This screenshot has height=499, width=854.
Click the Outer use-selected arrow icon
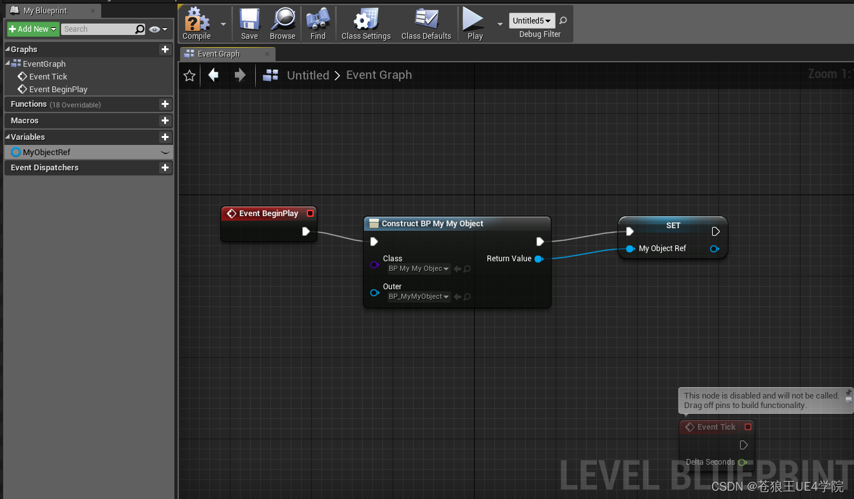[458, 297]
